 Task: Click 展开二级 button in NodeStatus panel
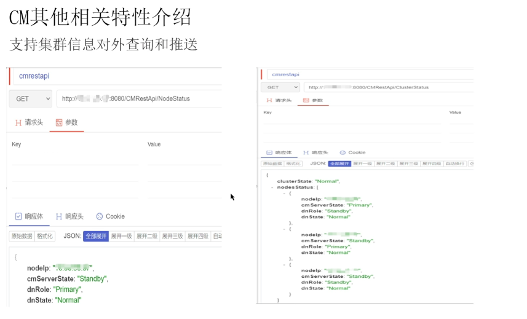click(147, 237)
